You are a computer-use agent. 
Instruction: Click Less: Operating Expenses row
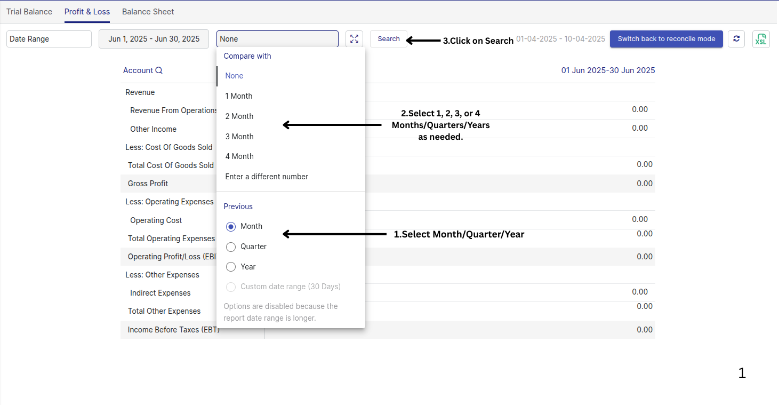tap(388, 202)
